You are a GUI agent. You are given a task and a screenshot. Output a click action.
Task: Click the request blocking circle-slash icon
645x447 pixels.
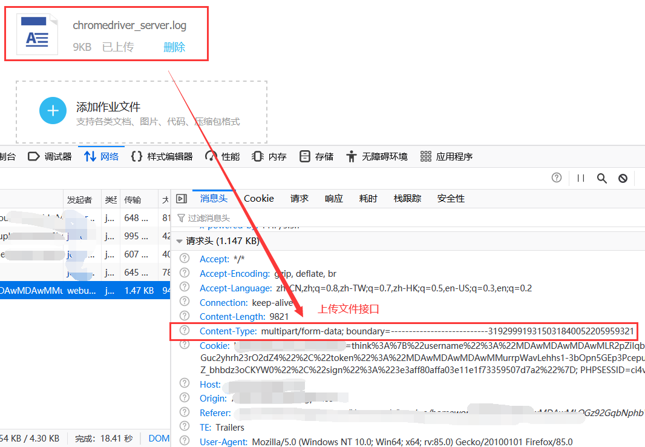tap(623, 178)
